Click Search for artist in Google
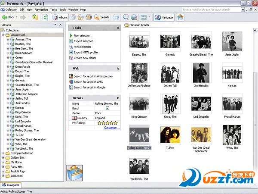The image size is (258, 194). (x=89, y=88)
